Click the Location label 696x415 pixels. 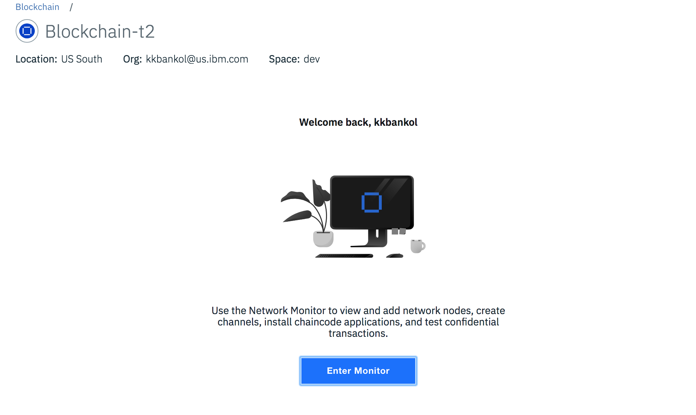click(x=36, y=59)
